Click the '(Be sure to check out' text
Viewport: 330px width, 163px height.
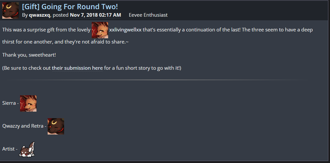[x=26, y=68]
